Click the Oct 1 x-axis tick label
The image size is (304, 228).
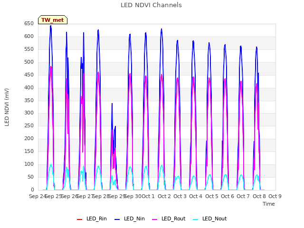(x=148, y=196)
